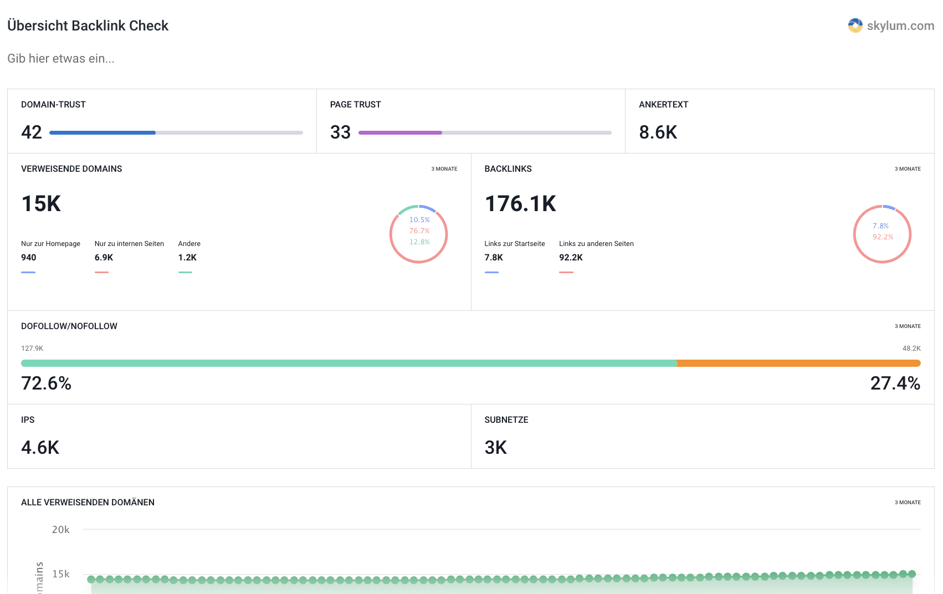This screenshot has height=594, width=943.
Task: Click the blue legend swatch under 940
Action: 28,272
